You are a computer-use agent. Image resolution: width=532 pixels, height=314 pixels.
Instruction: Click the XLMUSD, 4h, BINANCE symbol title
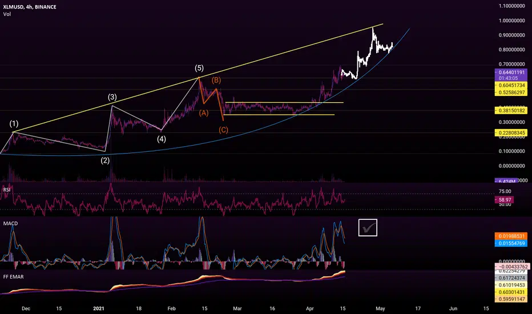30,7
